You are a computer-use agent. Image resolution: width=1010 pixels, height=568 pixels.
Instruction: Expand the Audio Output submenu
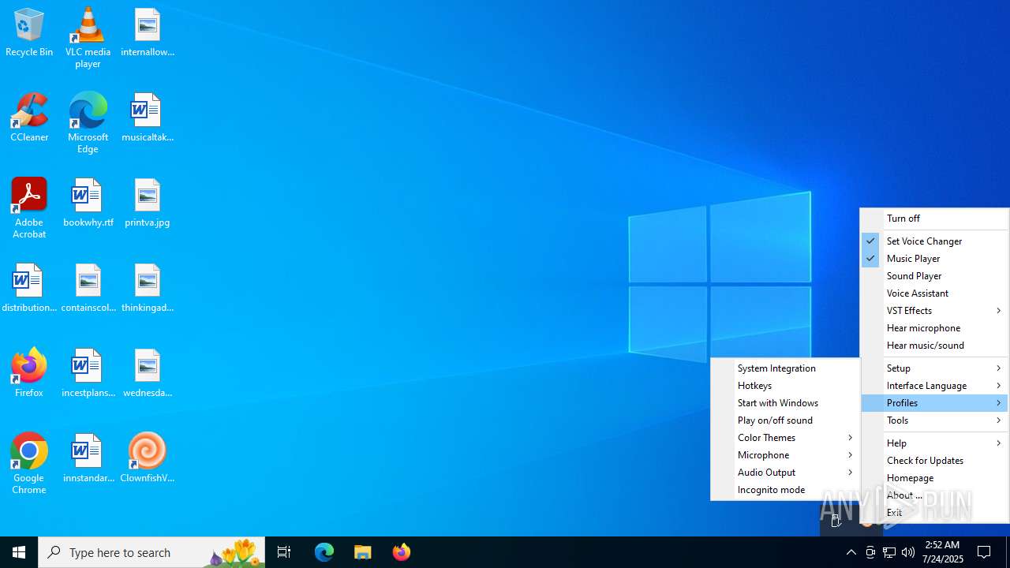click(785, 473)
